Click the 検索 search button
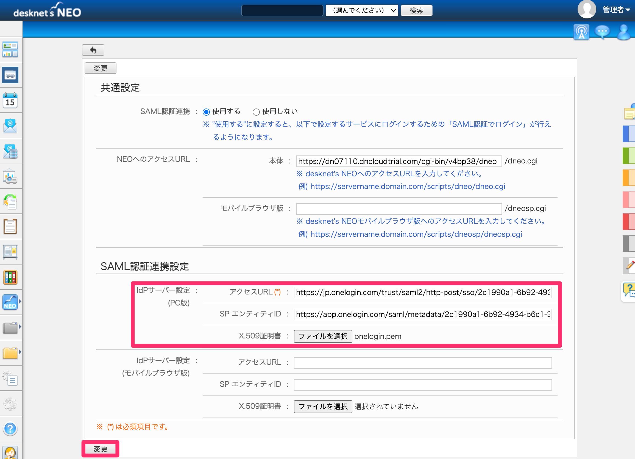The width and height of the screenshot is (635, 459). coord(416,10)
